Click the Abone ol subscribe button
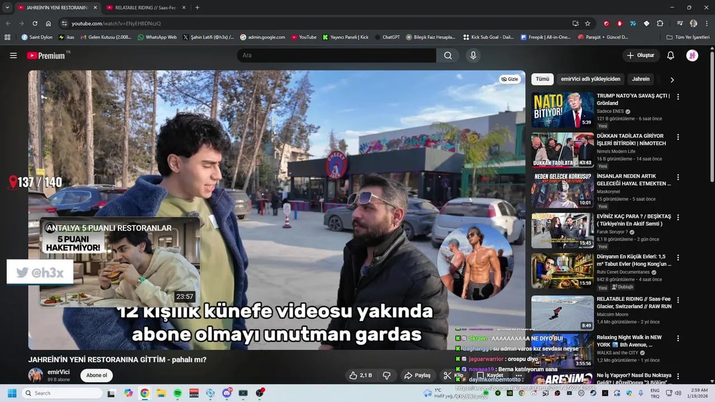715x402 pixels. [x=96, y=375]
